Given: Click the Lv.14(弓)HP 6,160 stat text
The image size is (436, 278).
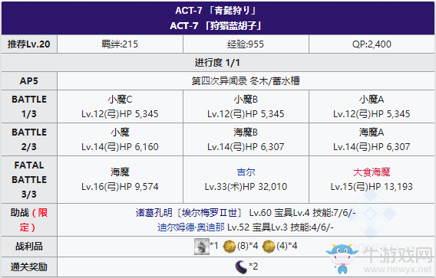Looking at the screenshot, I should (x=120, y=147).
